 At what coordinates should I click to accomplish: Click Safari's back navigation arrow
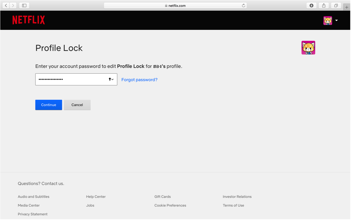point(6,5)
